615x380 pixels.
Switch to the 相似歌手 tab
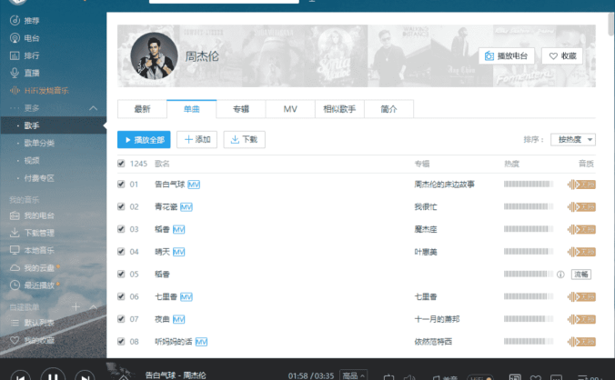[339, 109]
